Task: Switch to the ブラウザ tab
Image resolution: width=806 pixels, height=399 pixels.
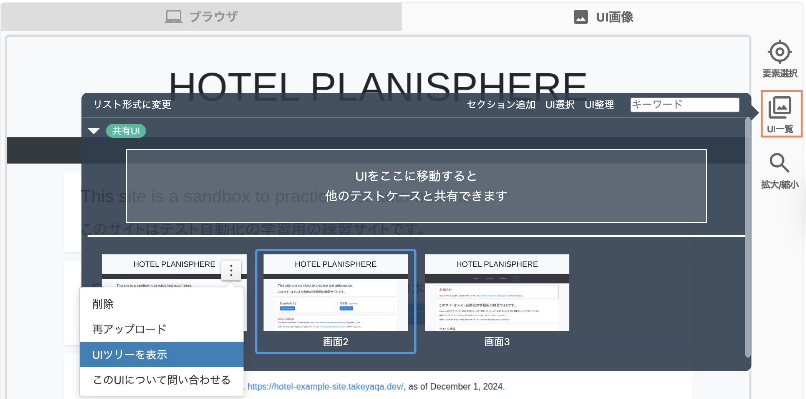Action: (201, 17)
